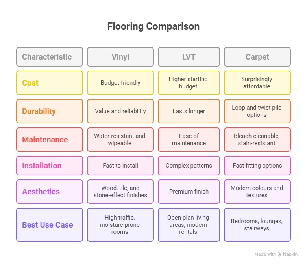Viewport: 307px width, 265px height.
Task: Click the Characteristic header cell
Action: coord(50,57)
